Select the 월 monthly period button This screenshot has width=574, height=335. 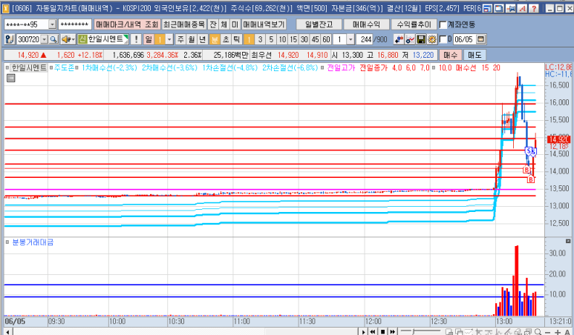tap(192, 39)
